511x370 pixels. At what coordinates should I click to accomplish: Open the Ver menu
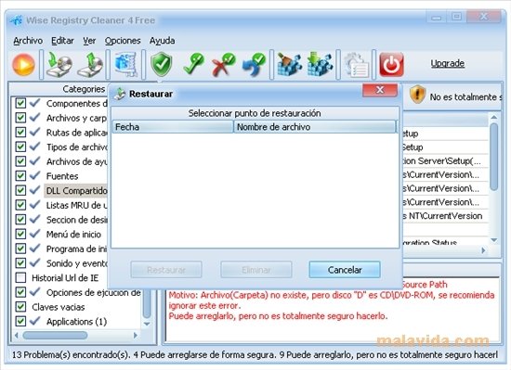click(x=89, y=41)
